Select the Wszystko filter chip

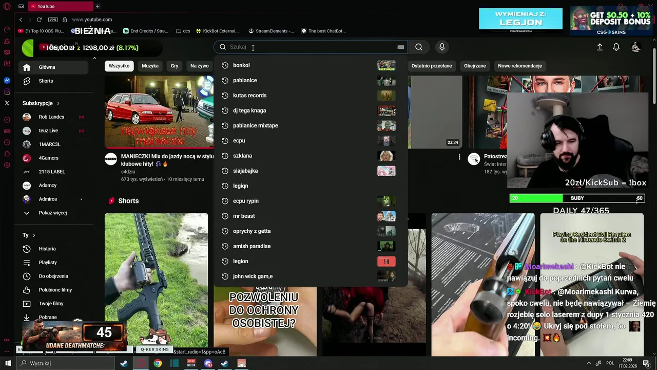point(119,66)
